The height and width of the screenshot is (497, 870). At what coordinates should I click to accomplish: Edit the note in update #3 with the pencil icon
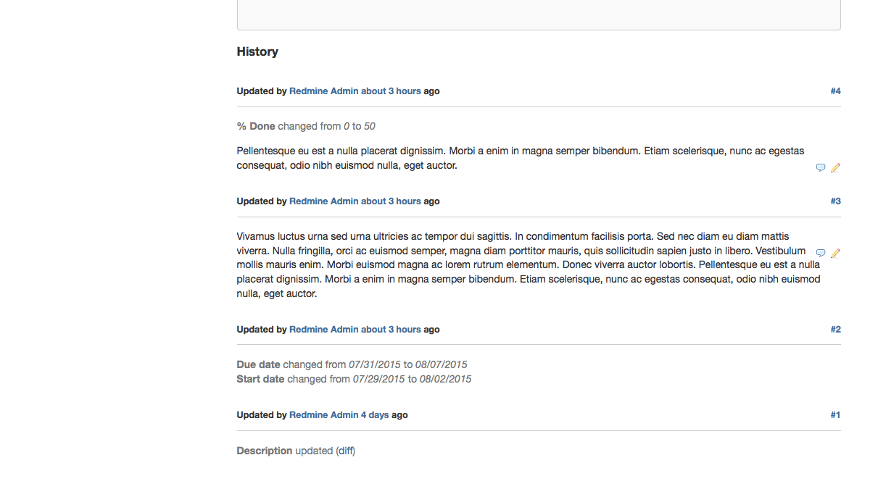[x=835, y=253]
